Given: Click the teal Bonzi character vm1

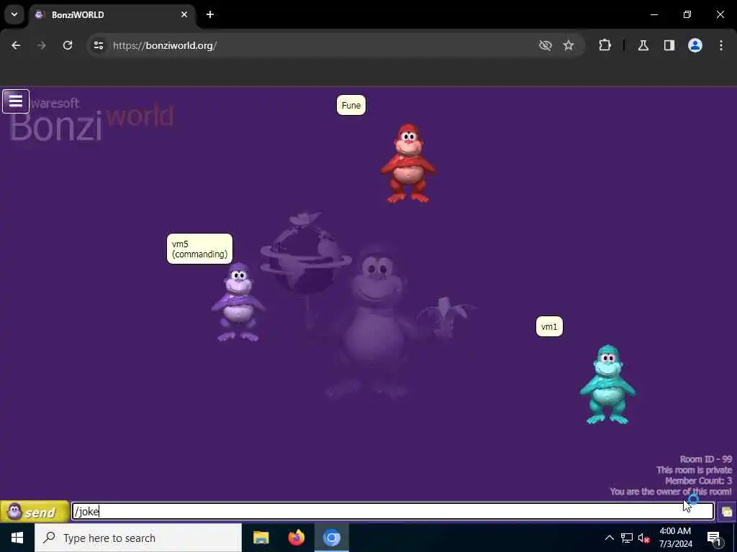Looking at the screenshot, I should (607, 385).
